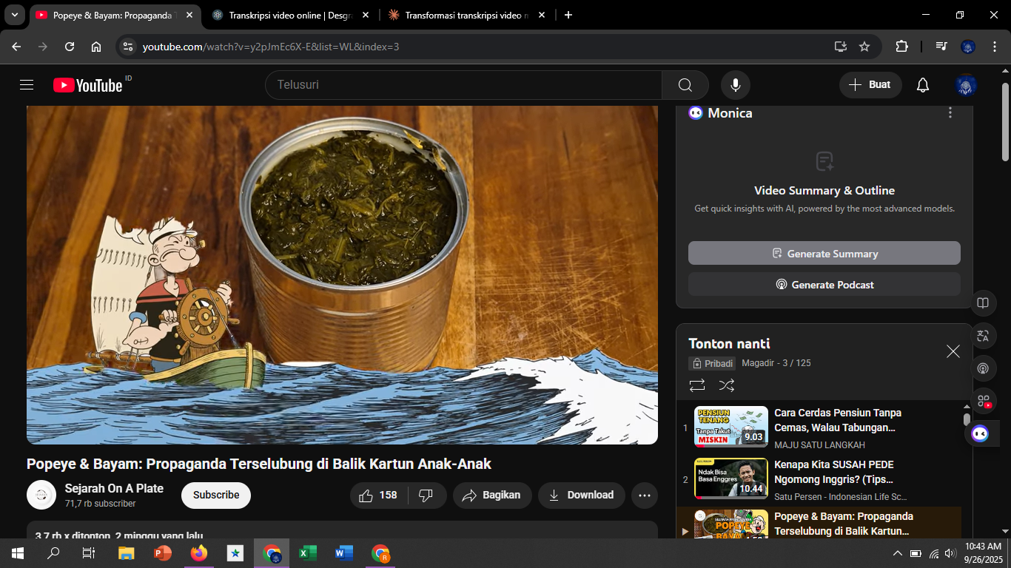Open the Monica floating assistant icon
The width and height of the screenshot is (1011, 568).
coord(980,433)
